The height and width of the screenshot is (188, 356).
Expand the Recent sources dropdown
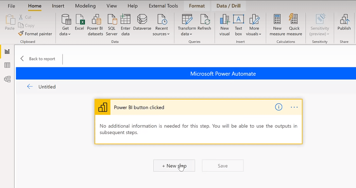tap(162, 25)
